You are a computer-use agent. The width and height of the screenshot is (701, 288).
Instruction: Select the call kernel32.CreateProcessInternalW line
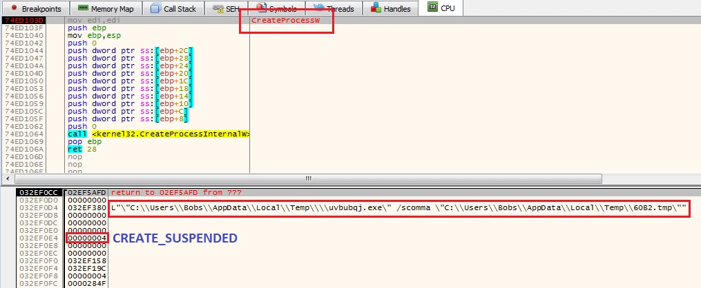point(158,134)
